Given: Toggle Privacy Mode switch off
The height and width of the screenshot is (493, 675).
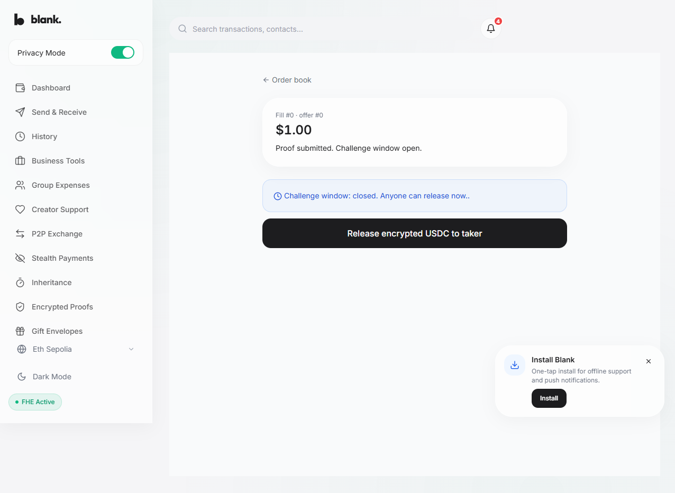Looking at the screenshot, I should [x=123, y=52].
